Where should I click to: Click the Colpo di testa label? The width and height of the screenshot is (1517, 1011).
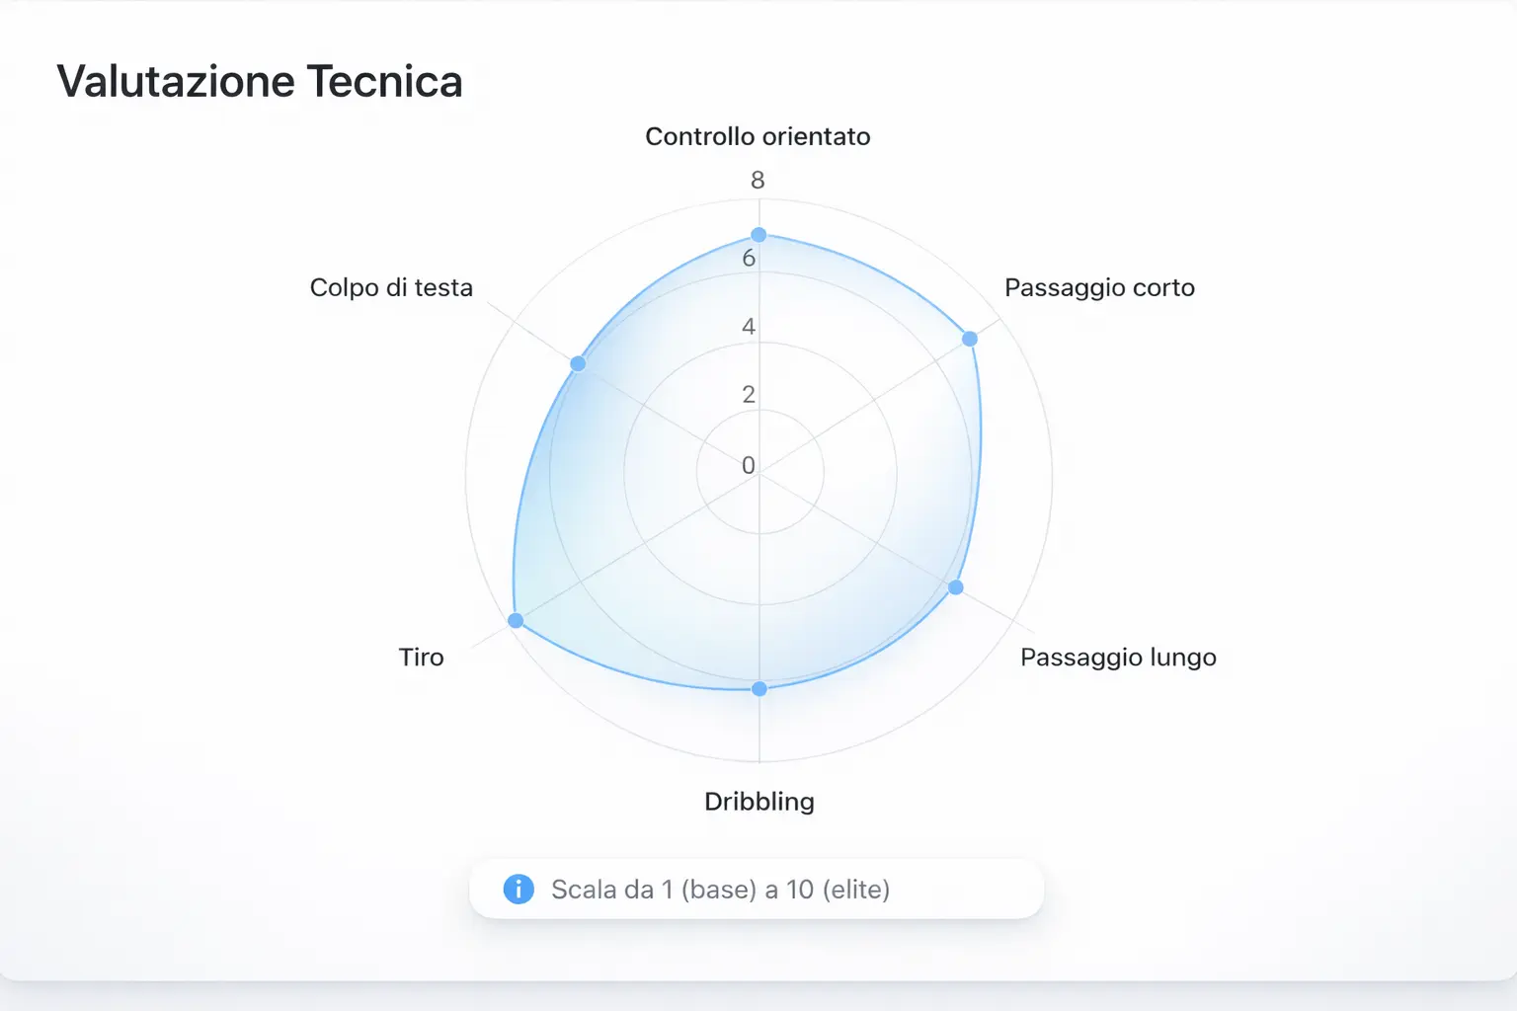tap(391, 287)
